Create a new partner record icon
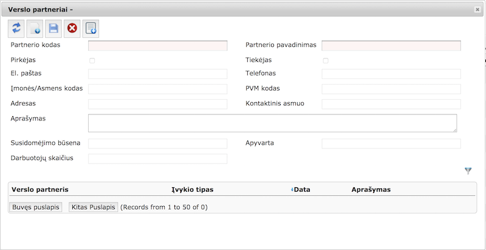 (35, 29)
